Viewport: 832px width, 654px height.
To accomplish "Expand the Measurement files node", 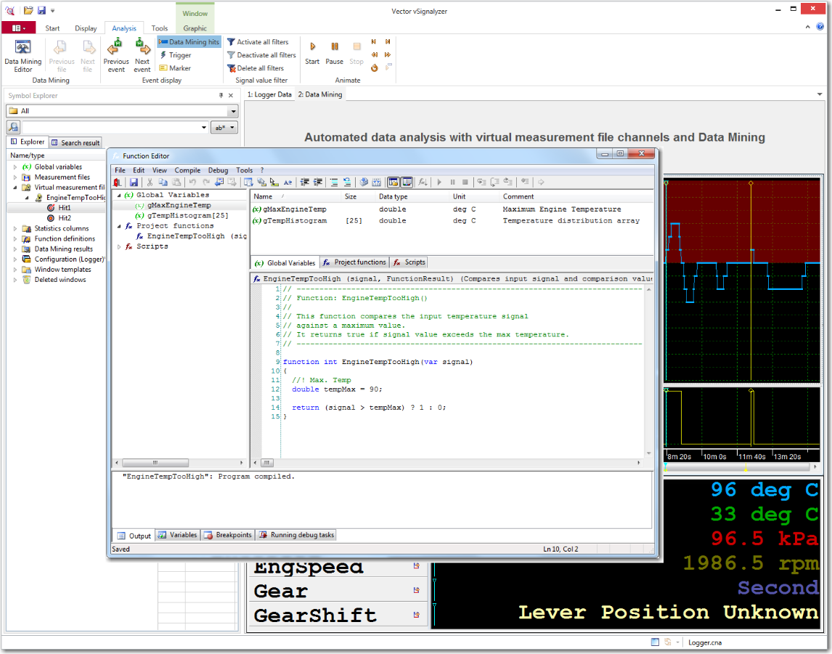I will point(15,177).
